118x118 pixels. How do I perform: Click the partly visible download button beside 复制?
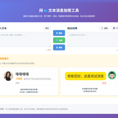pyautogui.click(x=114, y=28)
